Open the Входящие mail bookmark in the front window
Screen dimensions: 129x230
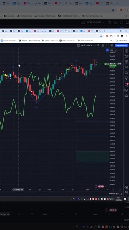click(x=9, y=41)
